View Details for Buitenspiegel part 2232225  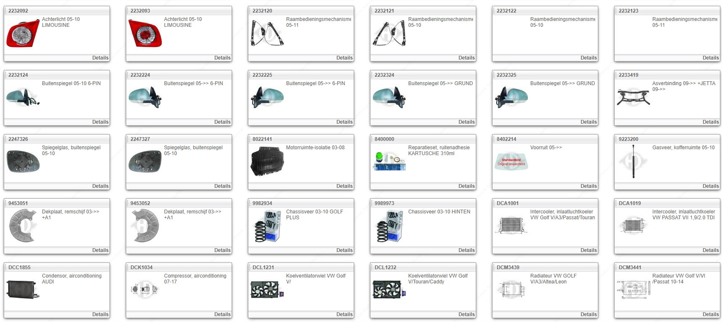coord(344,122)
